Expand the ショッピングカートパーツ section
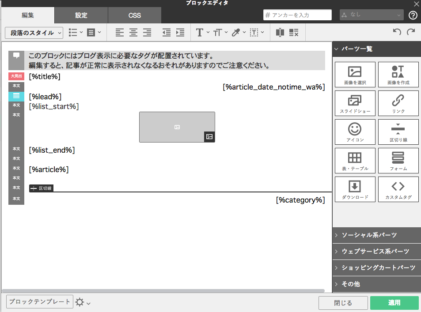This screenshot has height=312, width=421. click(377, 268)
